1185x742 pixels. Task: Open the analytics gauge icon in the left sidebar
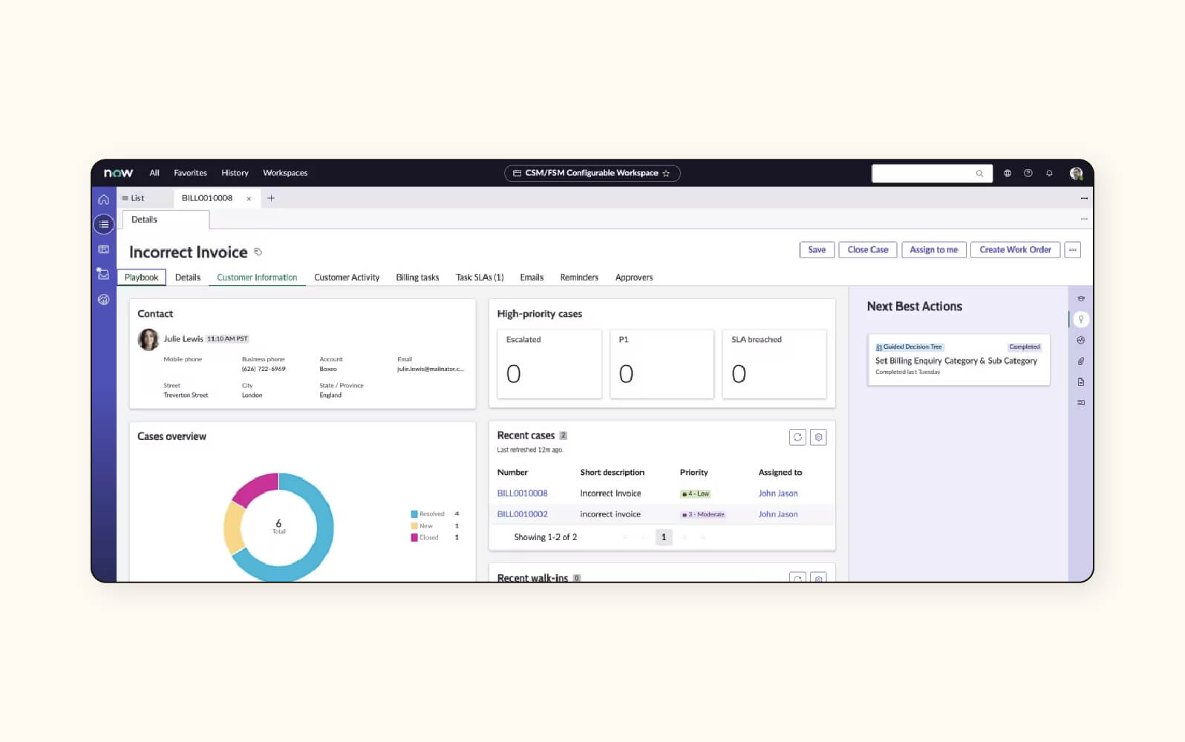click(104, 300)
